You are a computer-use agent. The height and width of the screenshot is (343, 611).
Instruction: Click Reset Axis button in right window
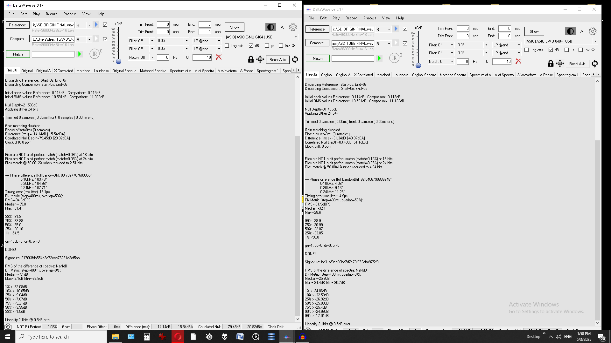(577, 64)
